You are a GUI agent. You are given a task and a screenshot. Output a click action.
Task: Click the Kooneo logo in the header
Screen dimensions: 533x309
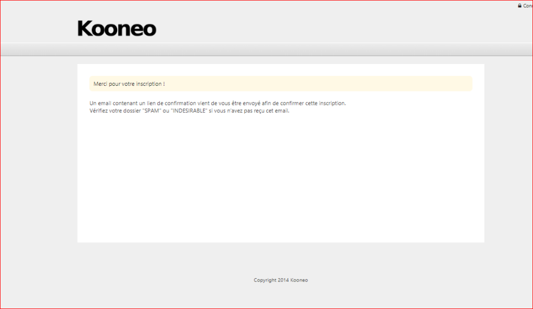117,29
